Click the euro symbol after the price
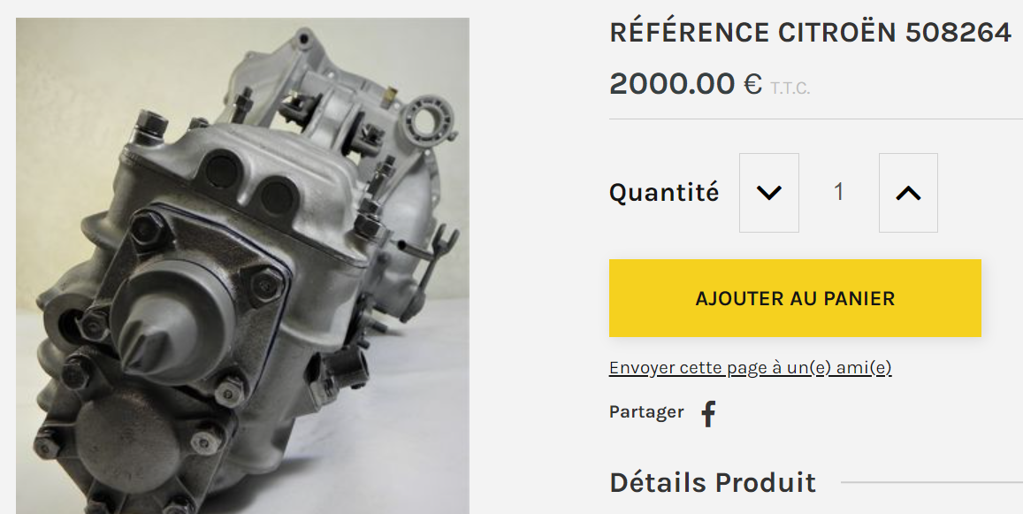 753,83
